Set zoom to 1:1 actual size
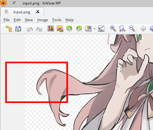This screenshot has height=130, width=153. pyautogui.click(x=122, y=28)
